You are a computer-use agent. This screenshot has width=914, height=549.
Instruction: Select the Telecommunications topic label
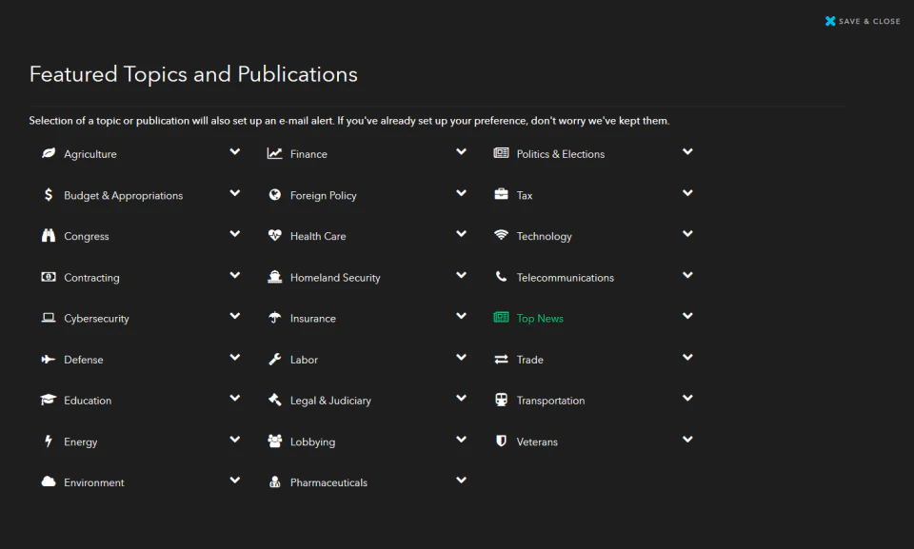point(565,278)
